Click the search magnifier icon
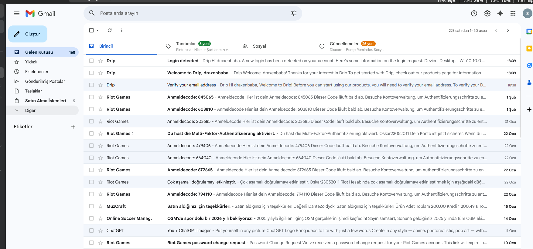The image size is (533, 249). (x=92, y=13)
